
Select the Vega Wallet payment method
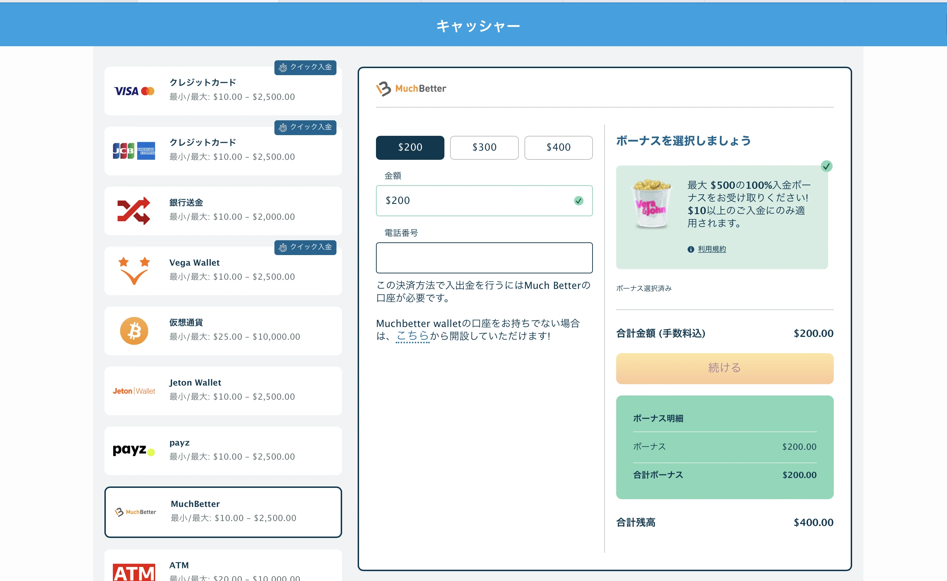tap(223, 271)
